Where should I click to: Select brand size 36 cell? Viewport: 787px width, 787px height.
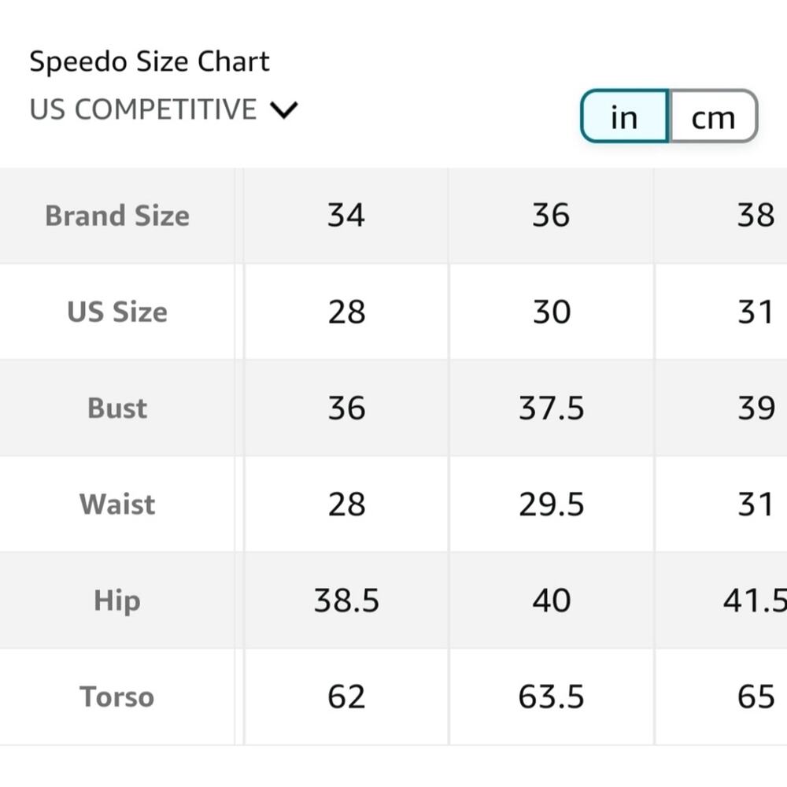tap(551, 216)
